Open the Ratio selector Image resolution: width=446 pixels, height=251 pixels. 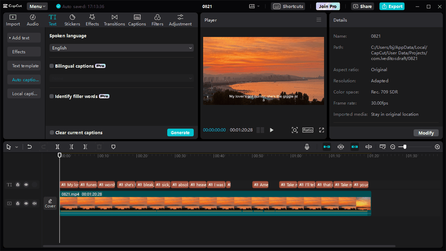pyautogui.click(x=308, y=130)
